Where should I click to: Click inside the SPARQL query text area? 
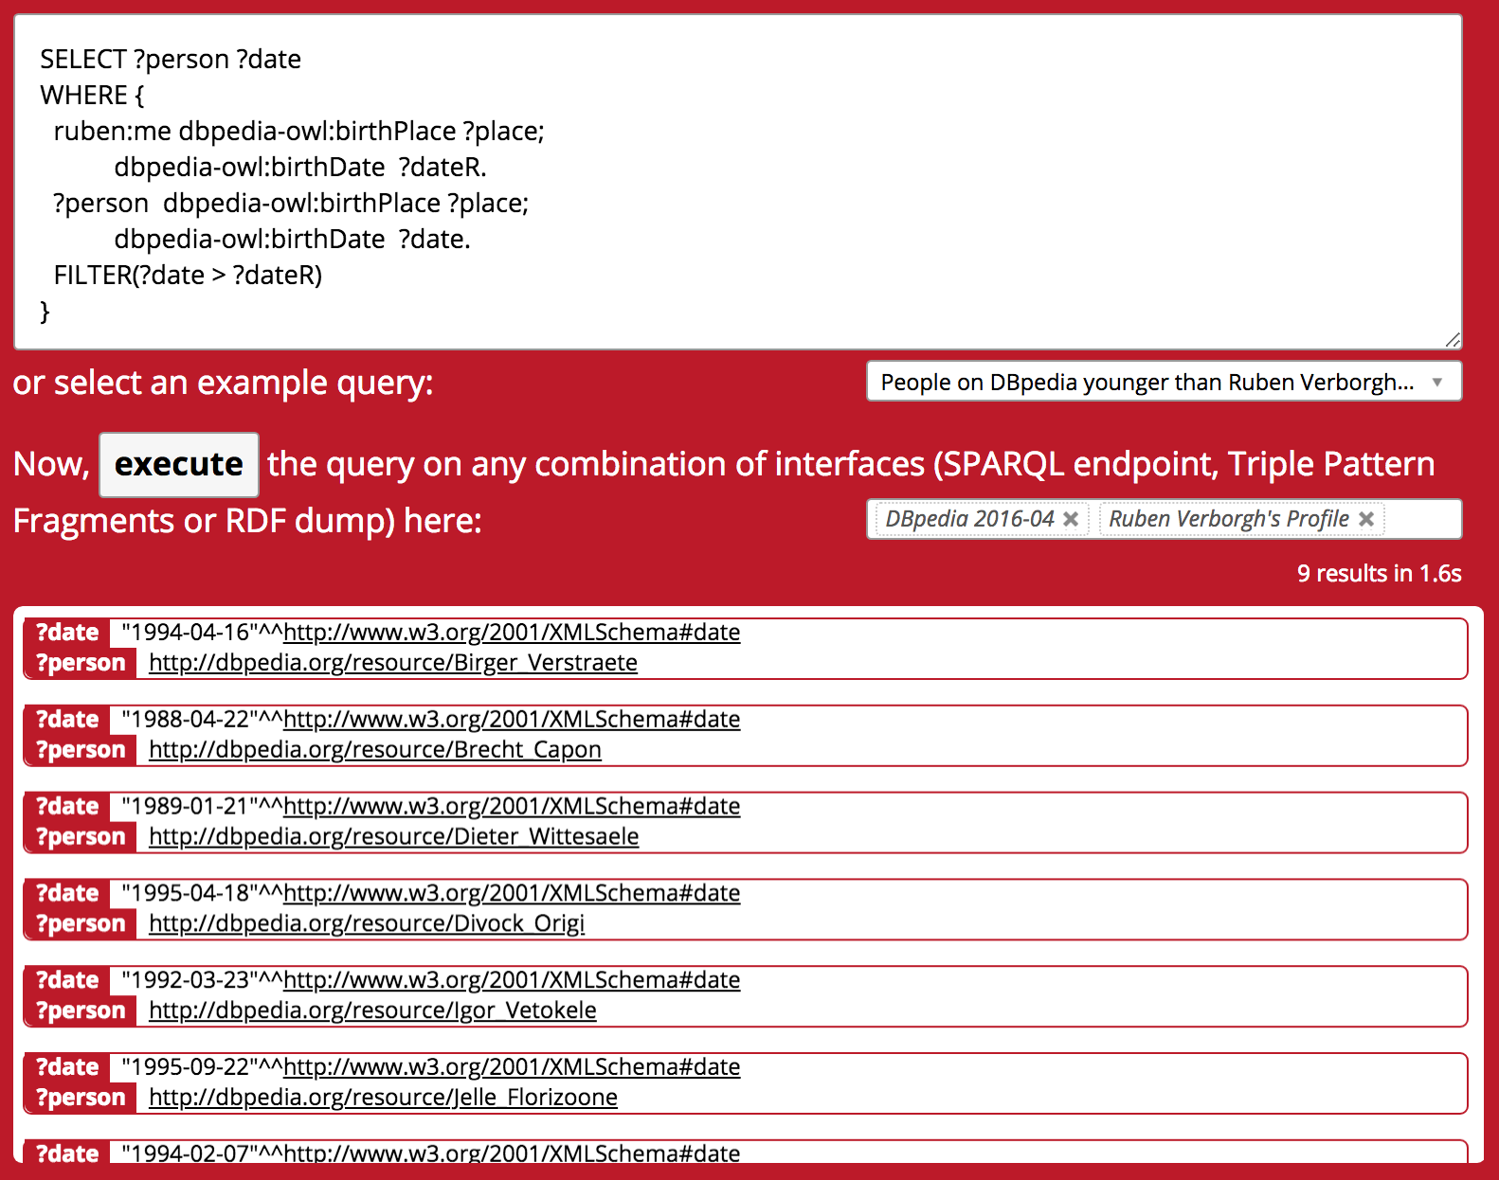coord(738,182)
